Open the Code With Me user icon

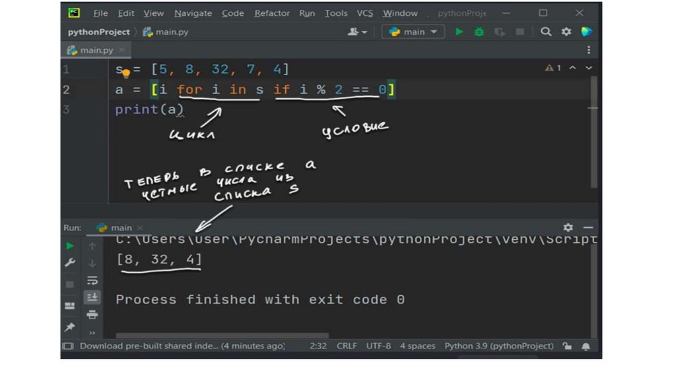coord(357,32)
